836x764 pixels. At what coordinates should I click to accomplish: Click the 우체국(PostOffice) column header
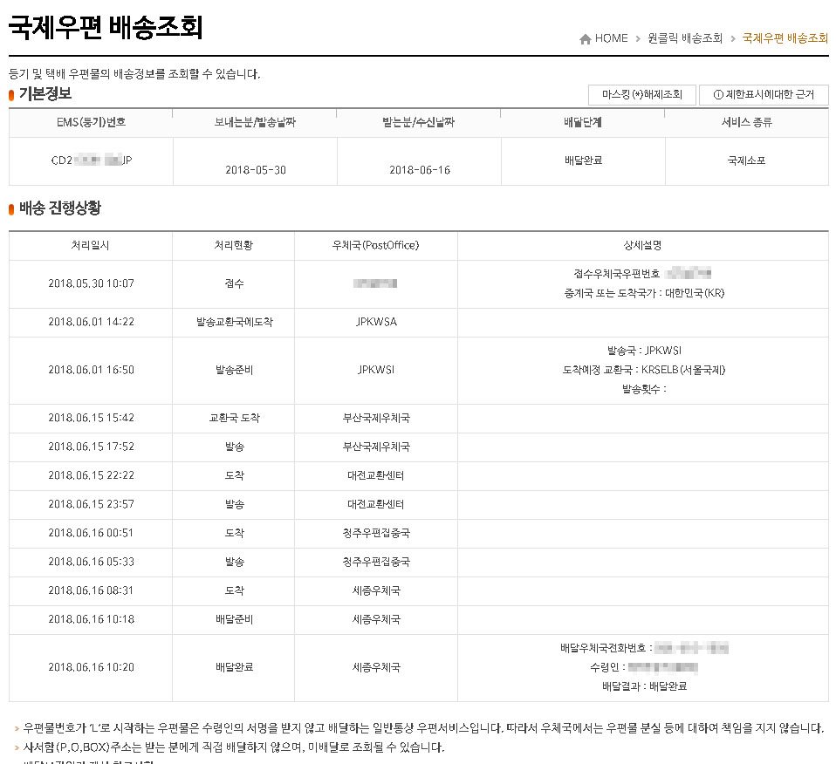375,246
